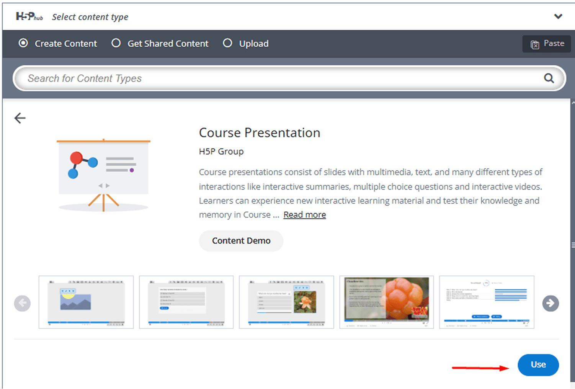Click the Course Presentation easel illustration
The width and height of the screenshot is (575, 389).
point(103,175)
